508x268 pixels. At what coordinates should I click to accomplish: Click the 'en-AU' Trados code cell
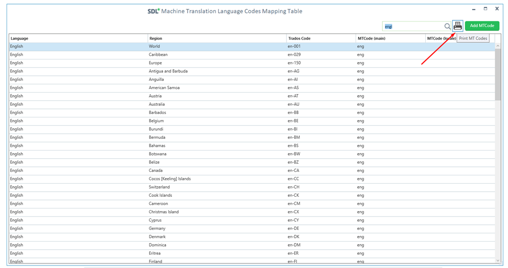pos(321,104)
